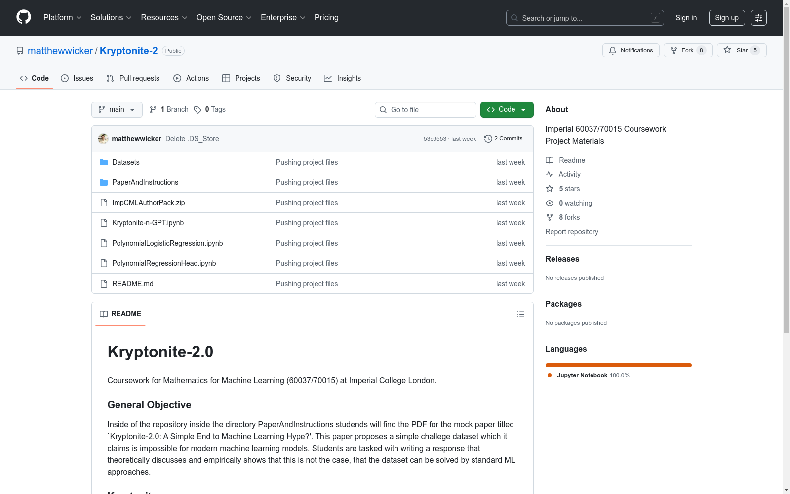Click the Search or jump to field

tap(585, 18)
